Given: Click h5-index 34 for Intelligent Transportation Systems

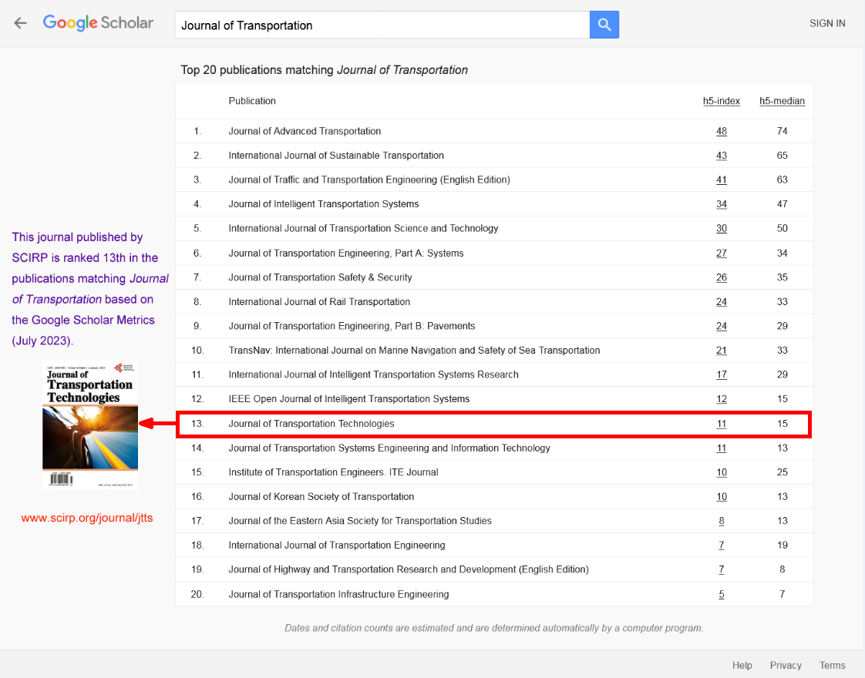Looking at the screenshot, I should pos(721,204).
